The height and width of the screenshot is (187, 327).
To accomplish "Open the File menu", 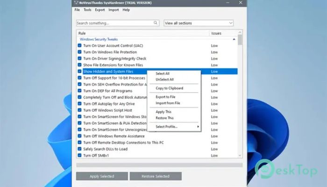I will (x=77, y=10).
